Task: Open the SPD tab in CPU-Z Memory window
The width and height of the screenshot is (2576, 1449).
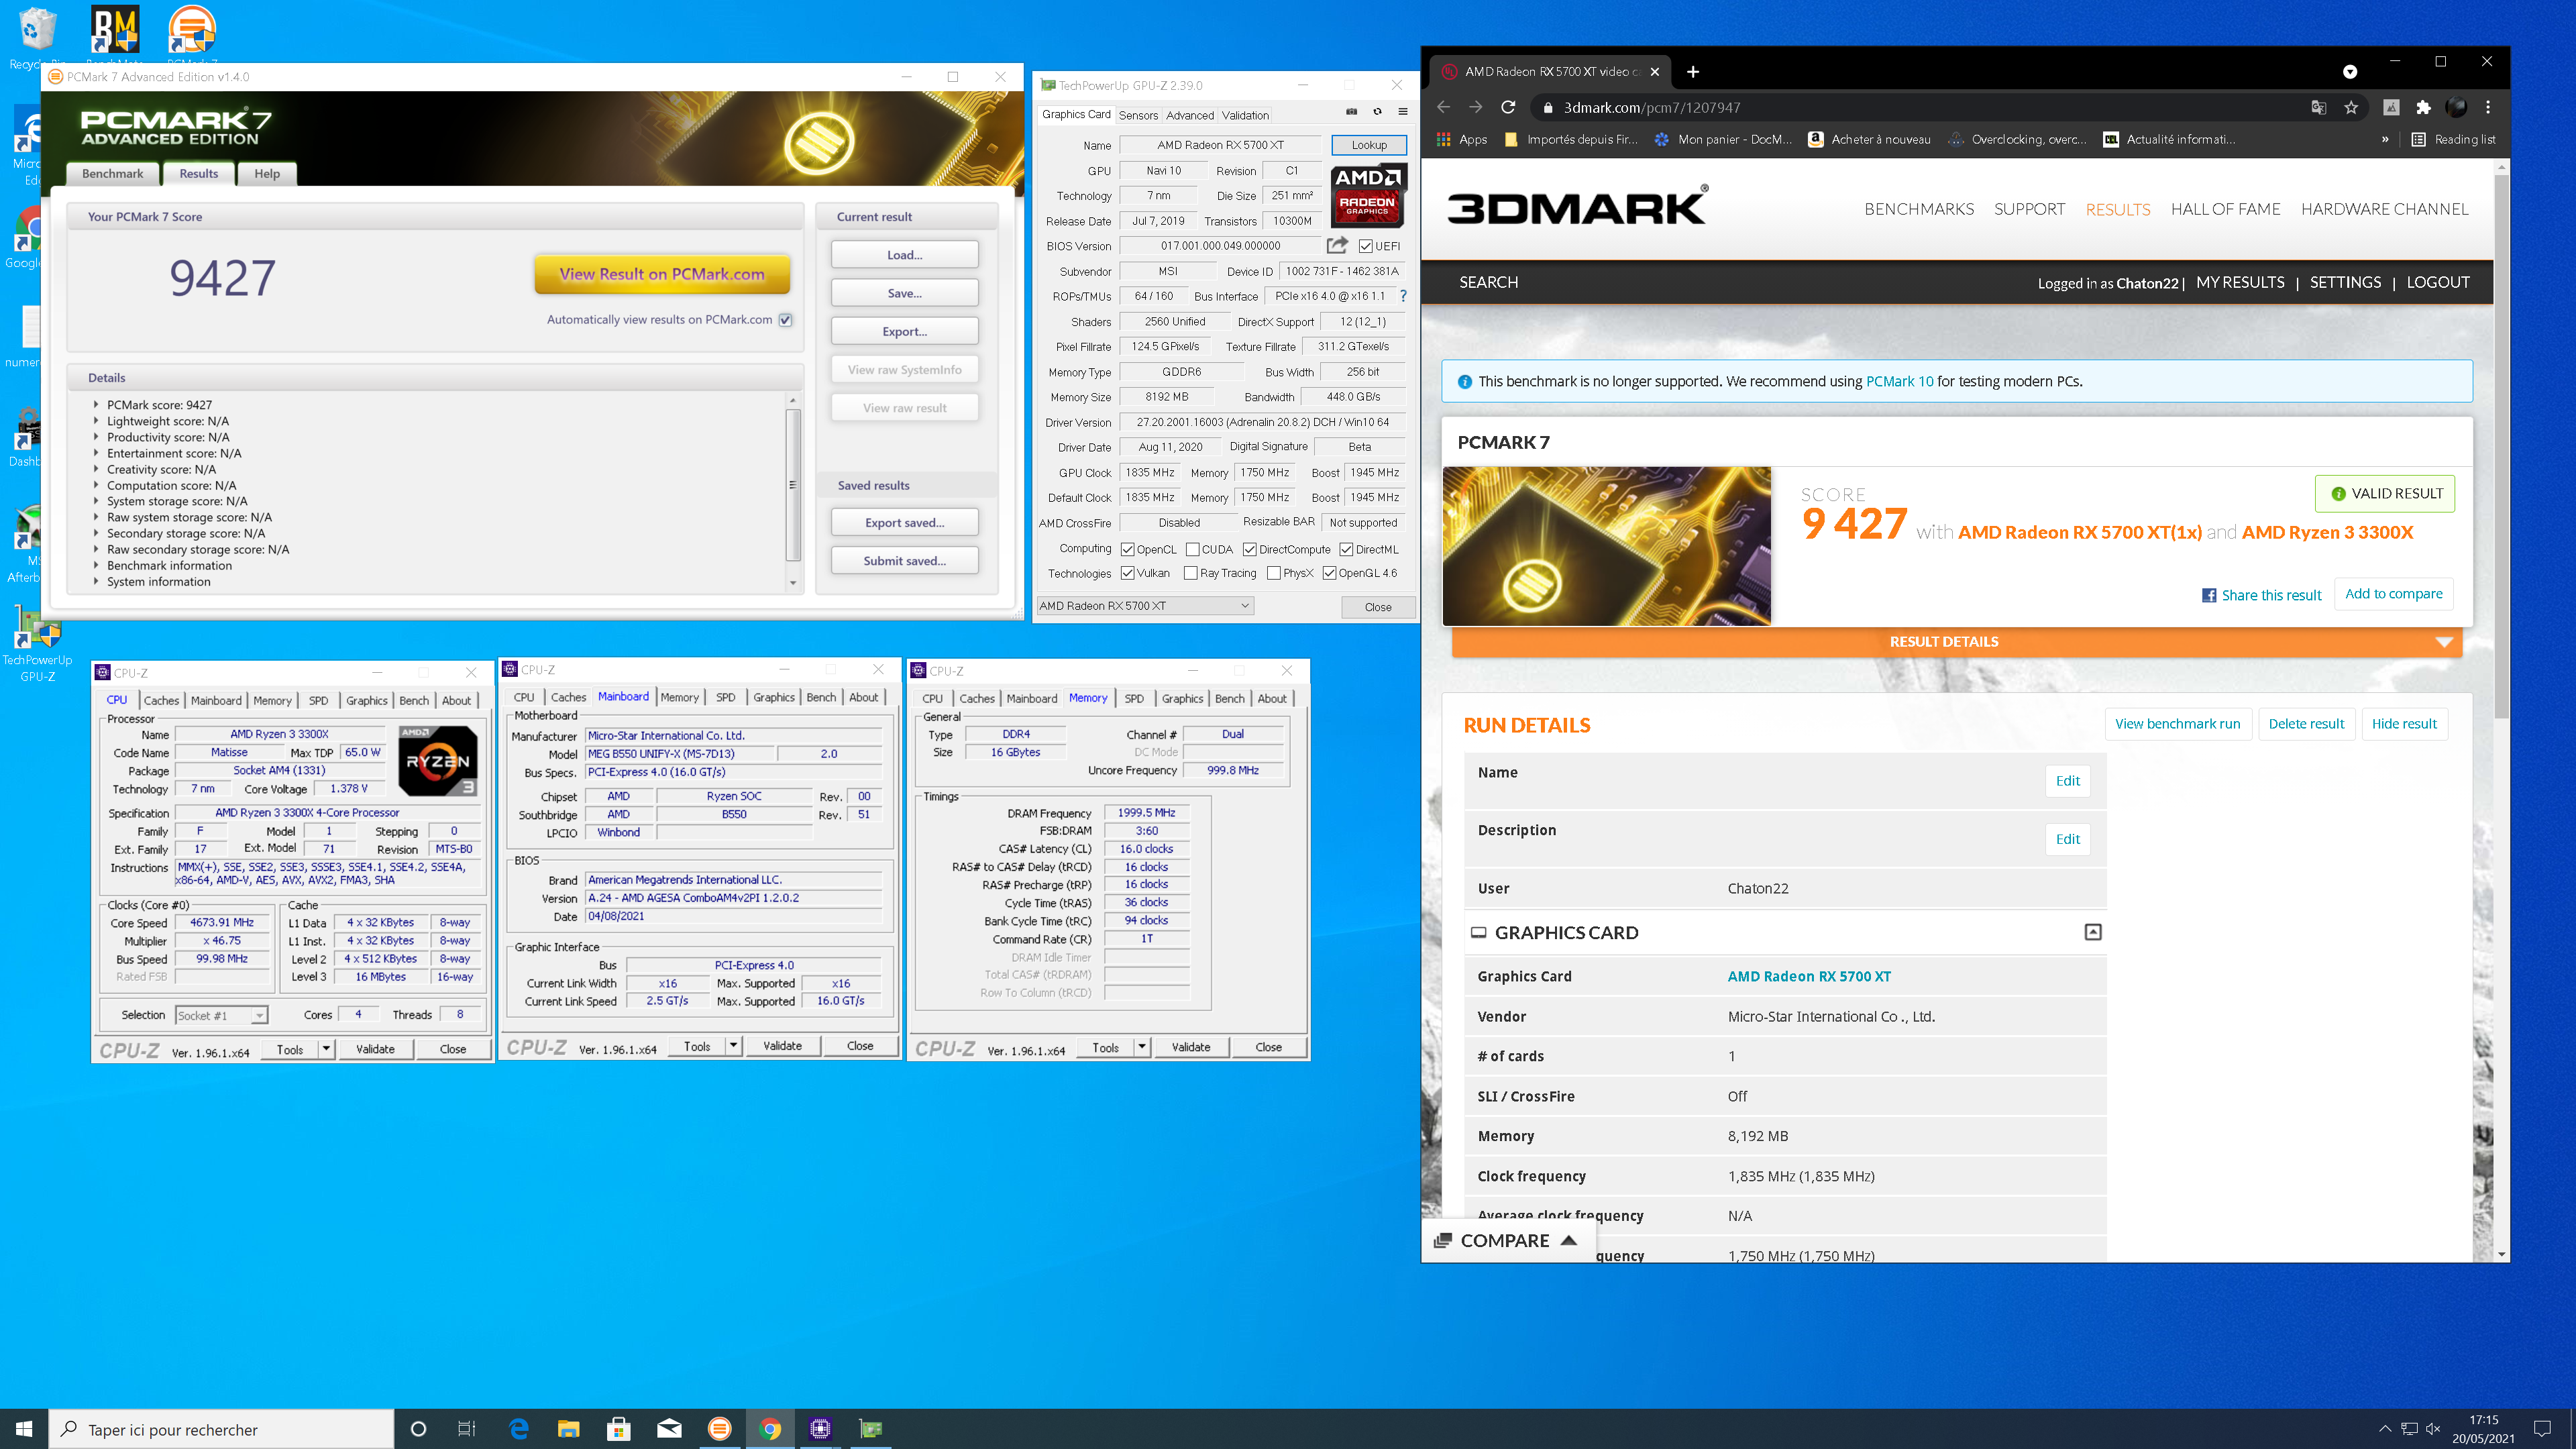Action: (1134, 699)
